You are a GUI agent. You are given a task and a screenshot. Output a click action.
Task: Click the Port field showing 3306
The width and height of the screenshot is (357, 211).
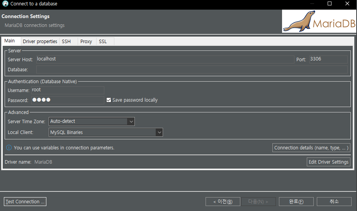click(x=328, y=59)
